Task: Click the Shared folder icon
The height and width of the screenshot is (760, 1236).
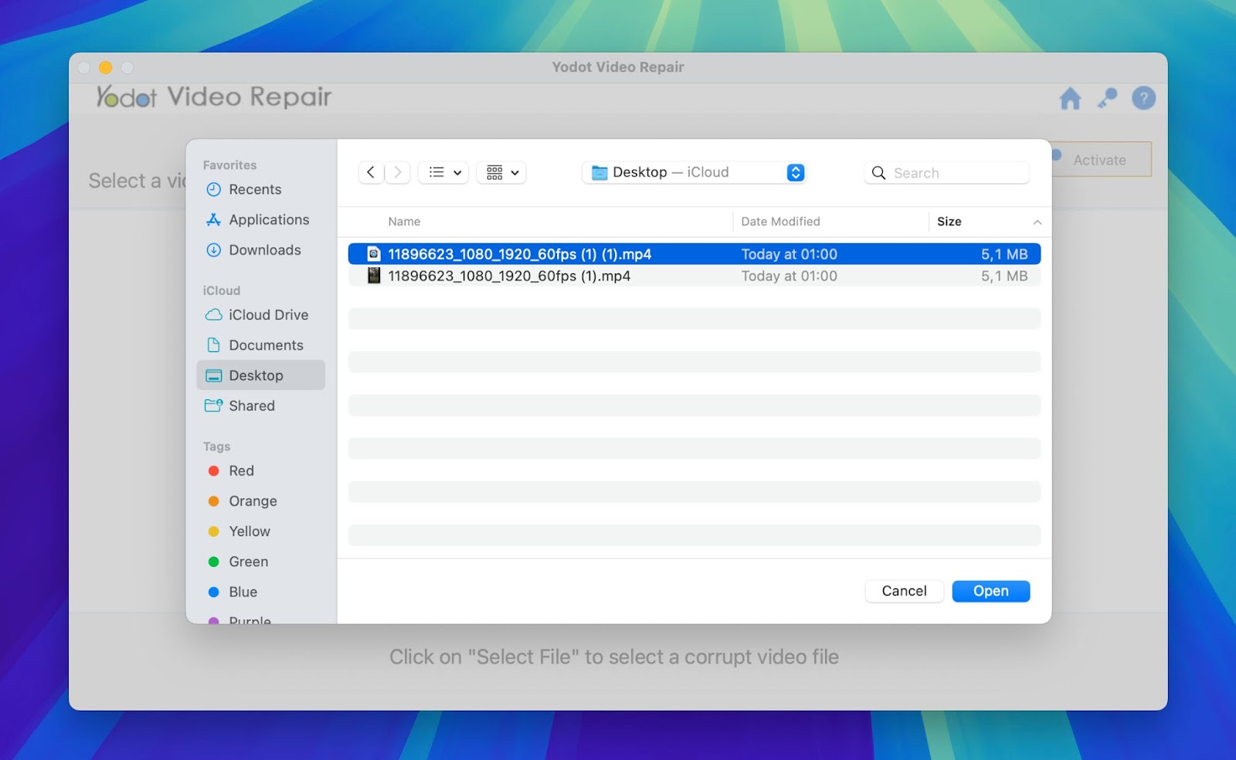Action: click(x=214, y=405)
